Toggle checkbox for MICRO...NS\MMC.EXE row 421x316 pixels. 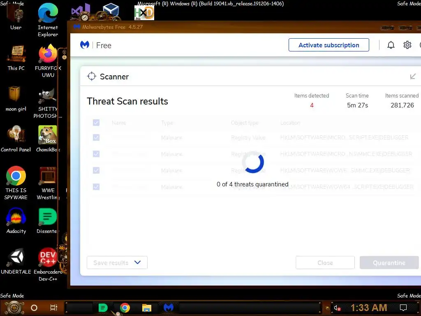pyautogui.click(x=96, y=154)
